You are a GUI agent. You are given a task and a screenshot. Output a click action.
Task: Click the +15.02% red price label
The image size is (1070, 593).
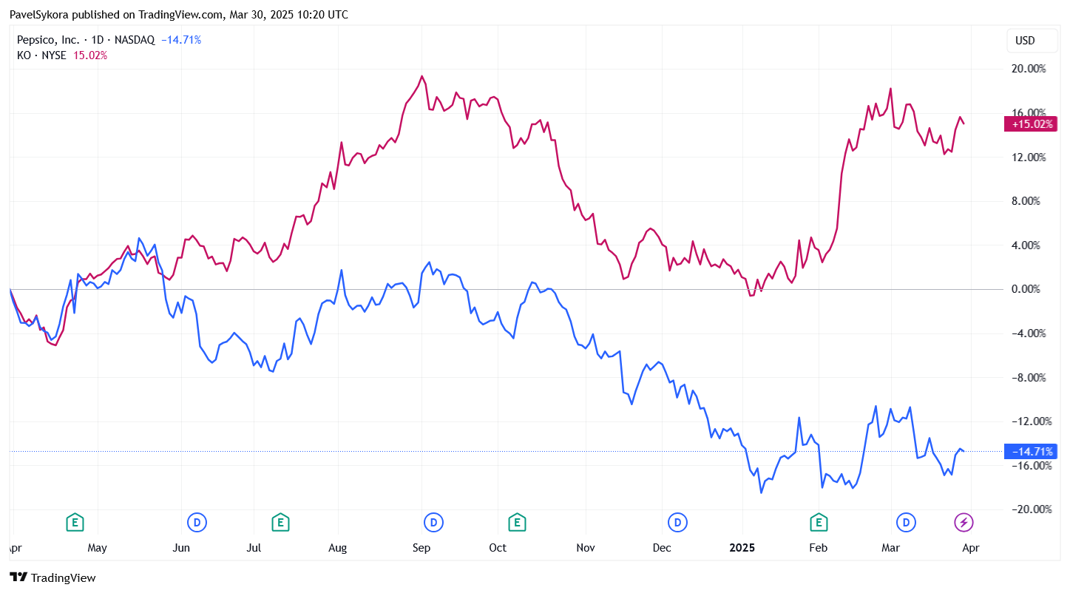1030,123
